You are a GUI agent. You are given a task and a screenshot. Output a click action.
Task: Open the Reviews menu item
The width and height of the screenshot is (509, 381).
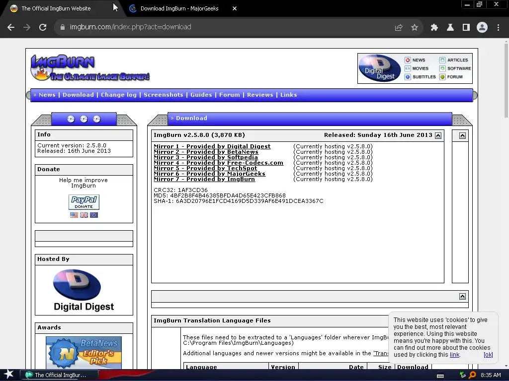tap(260, 95)
